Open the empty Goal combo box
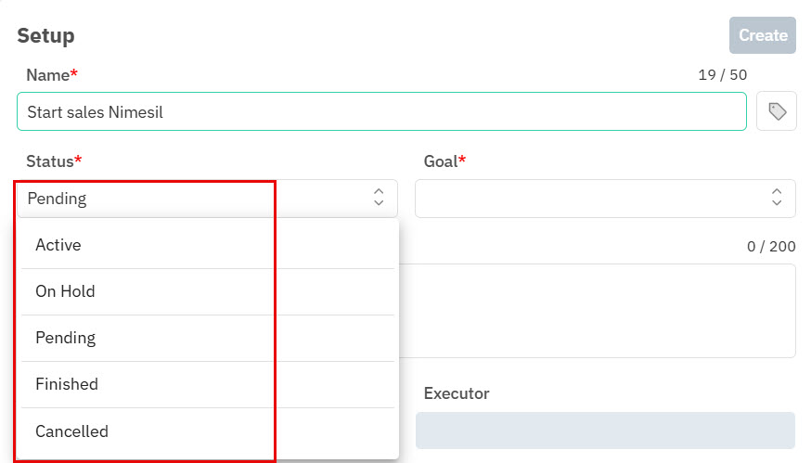 pyautogui.click(x=605, y=199)
